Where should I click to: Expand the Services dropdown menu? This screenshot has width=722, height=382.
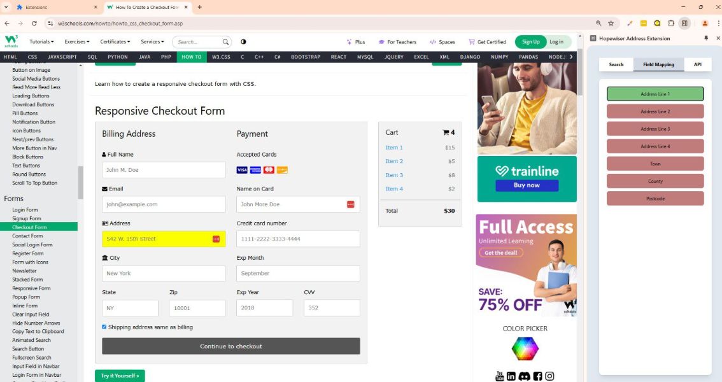tap(153, 42)
